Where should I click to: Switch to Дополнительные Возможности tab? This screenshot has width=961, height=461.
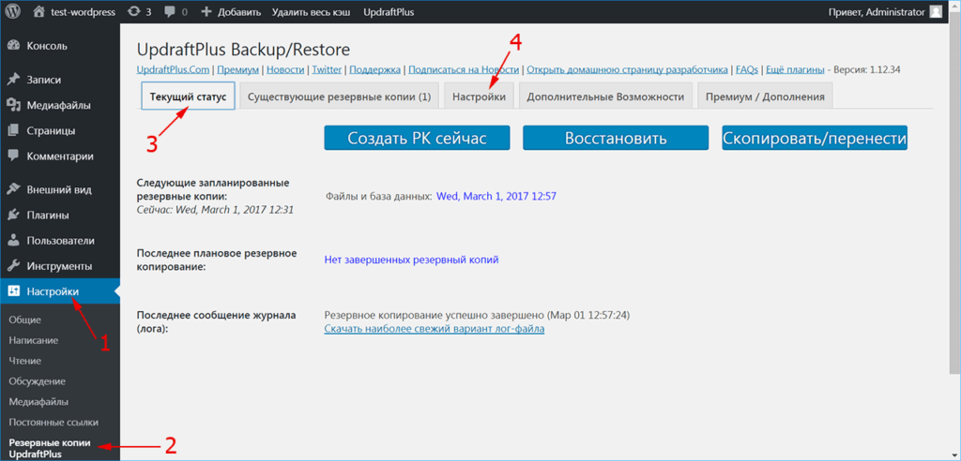[605, 97]
